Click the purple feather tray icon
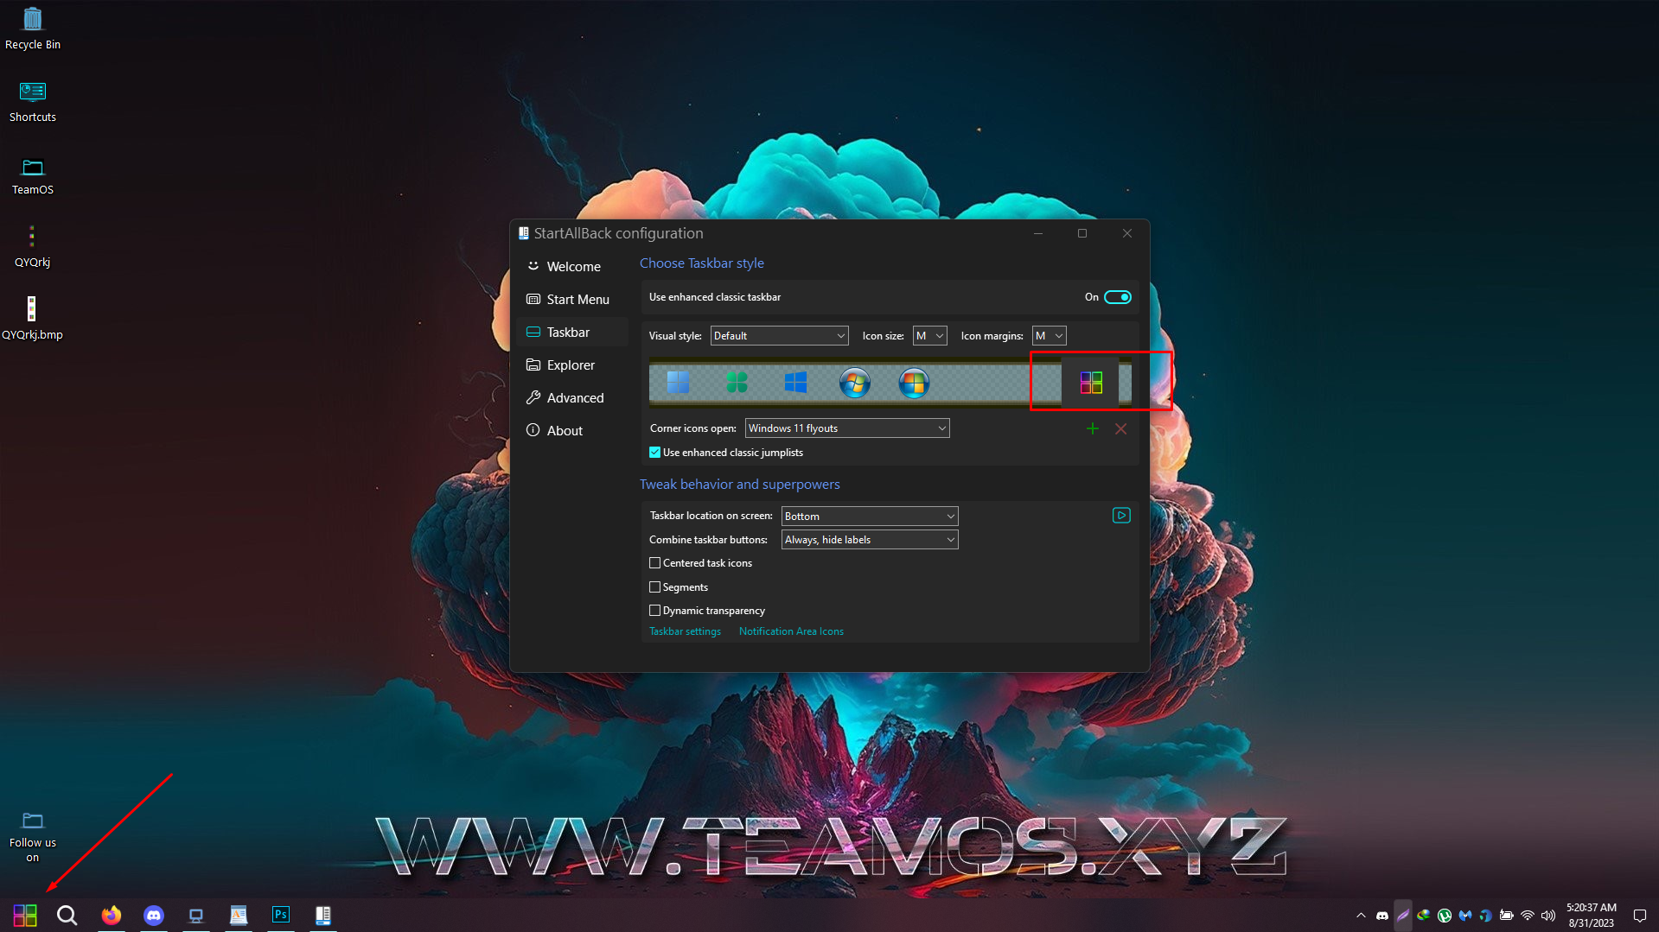 coord(1403,916)
